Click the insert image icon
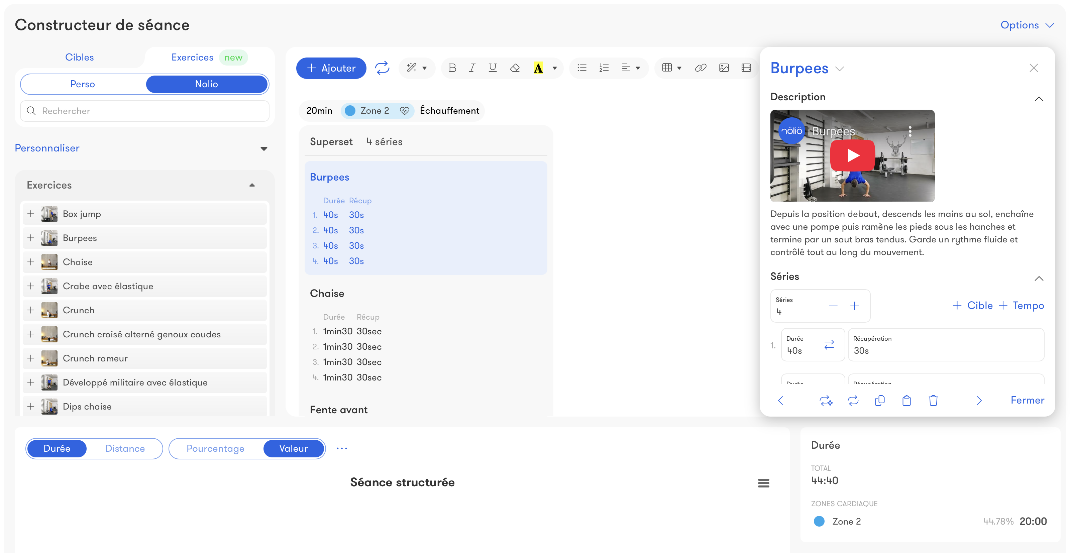Screen dimensions: 1070x553 tap(724, 68)
